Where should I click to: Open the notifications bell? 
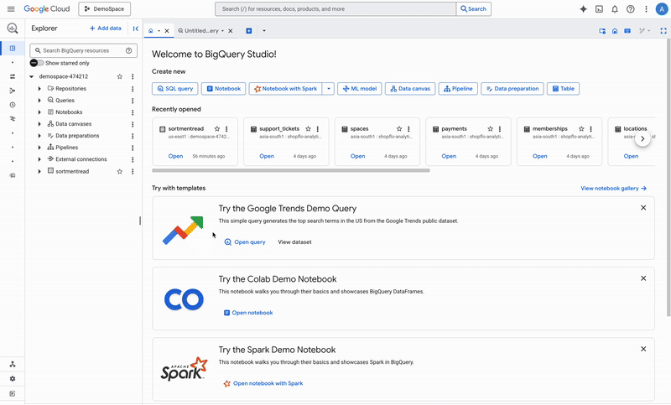pyautogui.click(x=615, y=9)
